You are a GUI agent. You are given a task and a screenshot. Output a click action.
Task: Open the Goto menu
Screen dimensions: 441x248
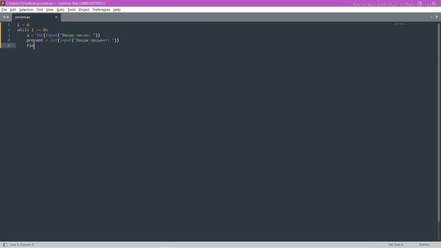[x=60, y=10]
